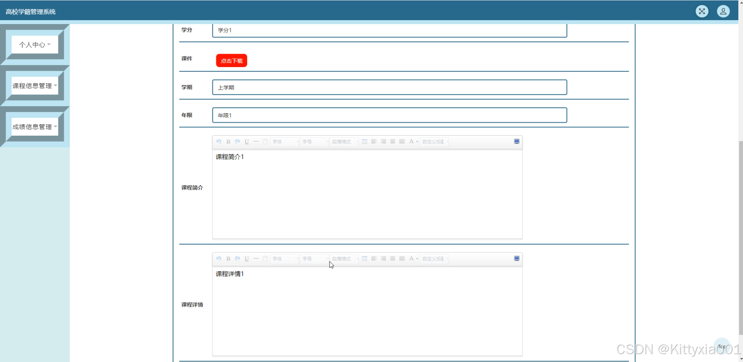Open 段落格式 dropdown in 课程简介 editor
This screenshot has height=362, width=743.
point(345,142)
